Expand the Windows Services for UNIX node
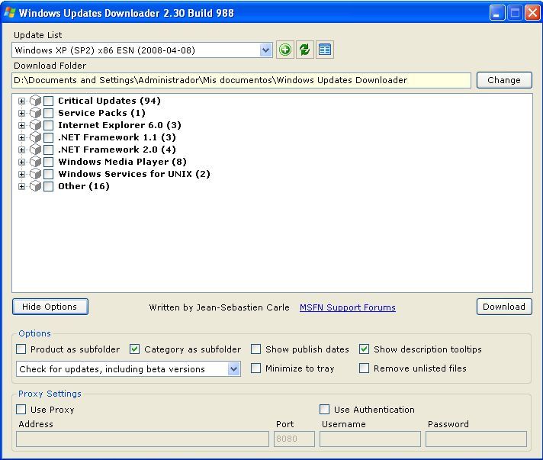 point(22,174)
